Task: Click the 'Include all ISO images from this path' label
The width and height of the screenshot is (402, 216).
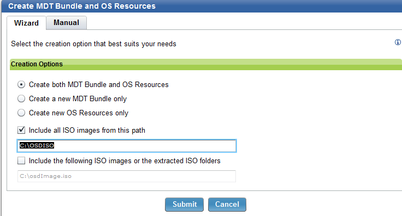Action: click(87, 131)
